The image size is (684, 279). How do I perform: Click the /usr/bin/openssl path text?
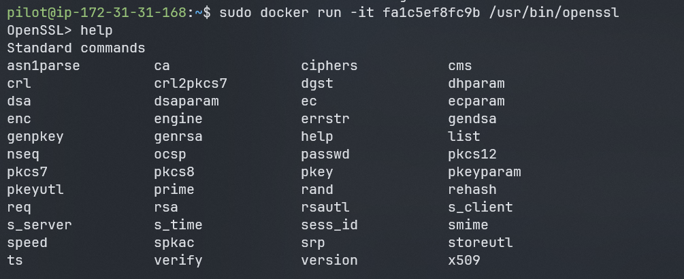554,13
